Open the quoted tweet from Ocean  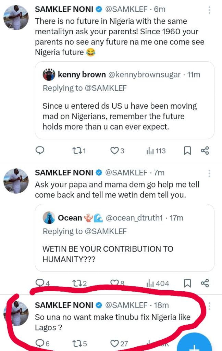[x=124, y=254]
